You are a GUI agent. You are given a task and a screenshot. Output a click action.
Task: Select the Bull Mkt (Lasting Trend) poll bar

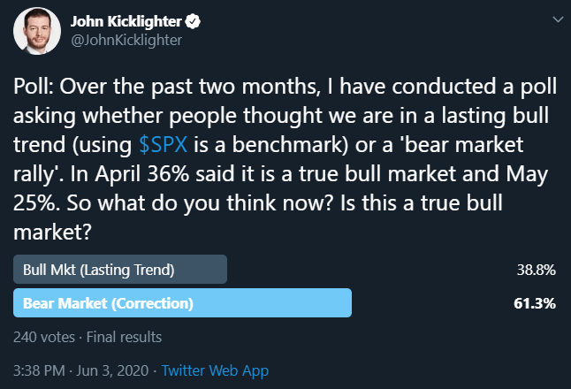coord(120,270)
